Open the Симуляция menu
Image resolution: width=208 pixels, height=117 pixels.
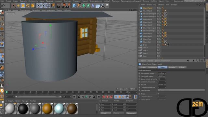67,1
